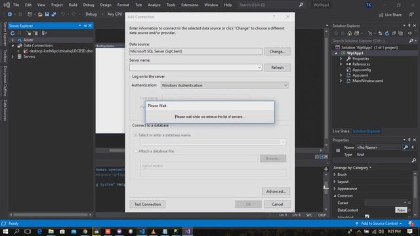Click the Change... button

click(x=277, y=51)
